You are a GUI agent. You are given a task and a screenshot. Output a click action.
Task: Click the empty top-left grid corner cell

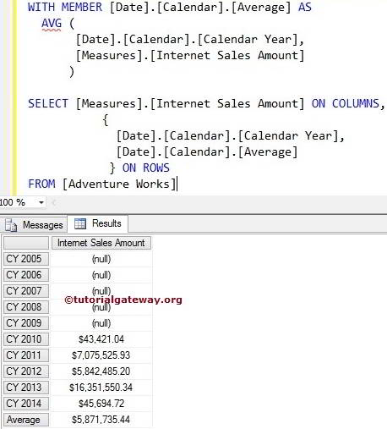pos(26,243)
